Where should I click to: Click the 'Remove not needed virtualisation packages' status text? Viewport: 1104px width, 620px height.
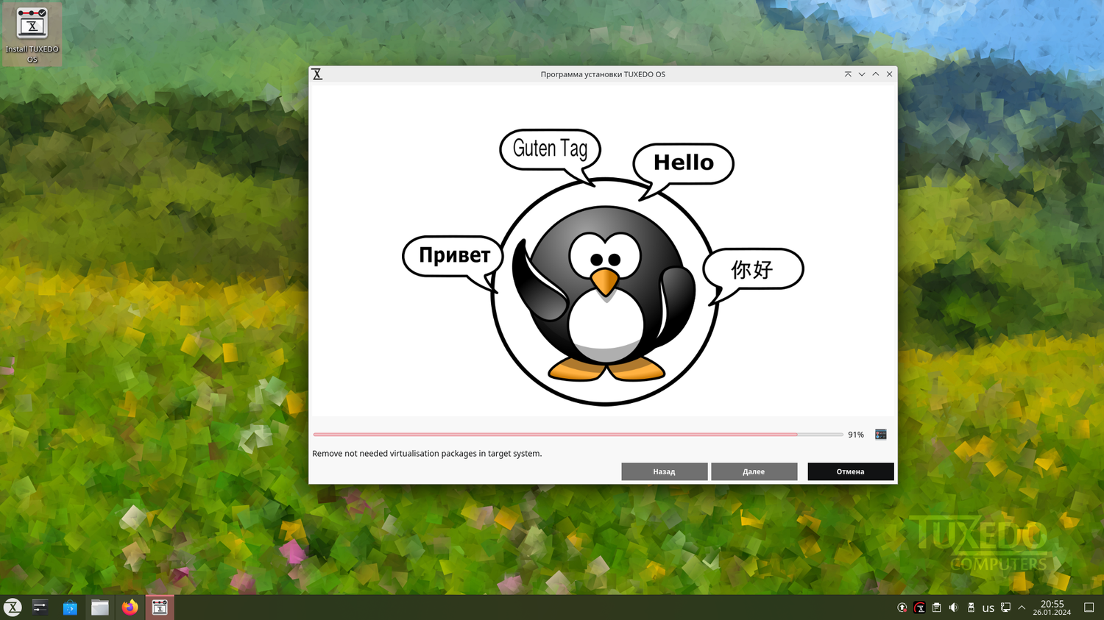tap(427, 454)
